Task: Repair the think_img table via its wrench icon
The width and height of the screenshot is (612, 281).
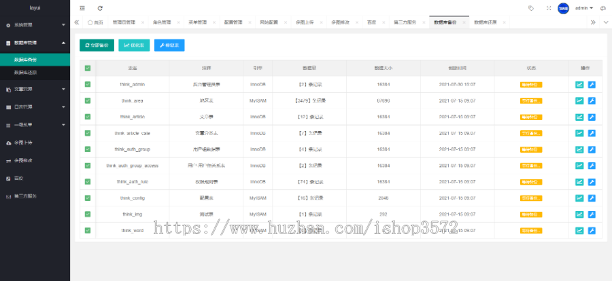Action: (592, 214)
